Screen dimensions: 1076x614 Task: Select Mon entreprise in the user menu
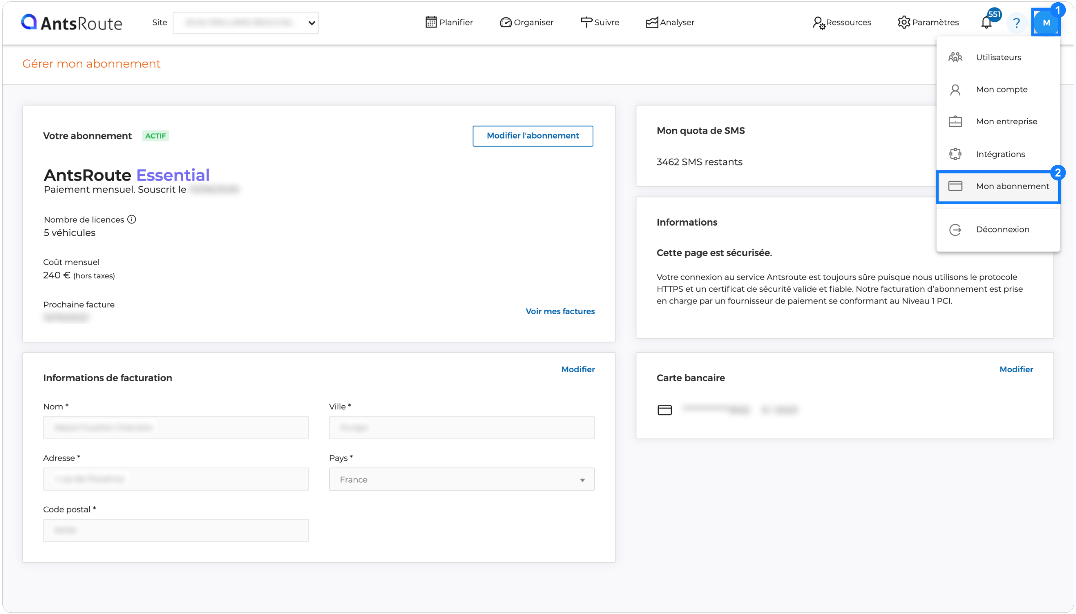click(998, 122)
